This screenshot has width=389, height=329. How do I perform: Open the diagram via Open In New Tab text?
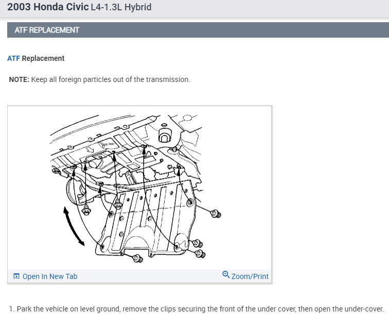[50, 276]
